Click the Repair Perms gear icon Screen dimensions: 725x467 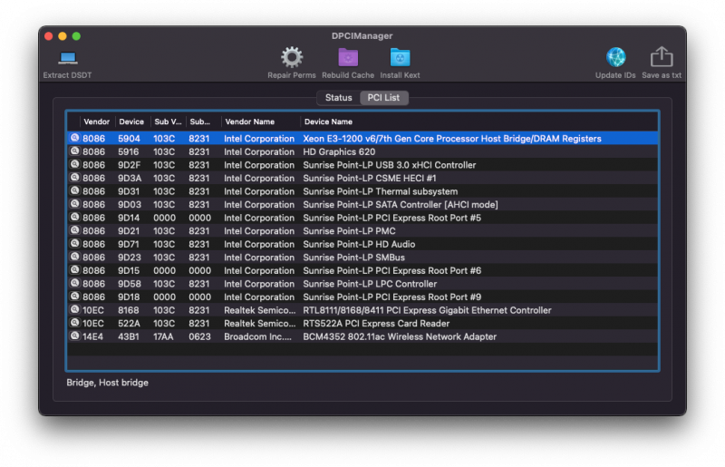(292, 58)
